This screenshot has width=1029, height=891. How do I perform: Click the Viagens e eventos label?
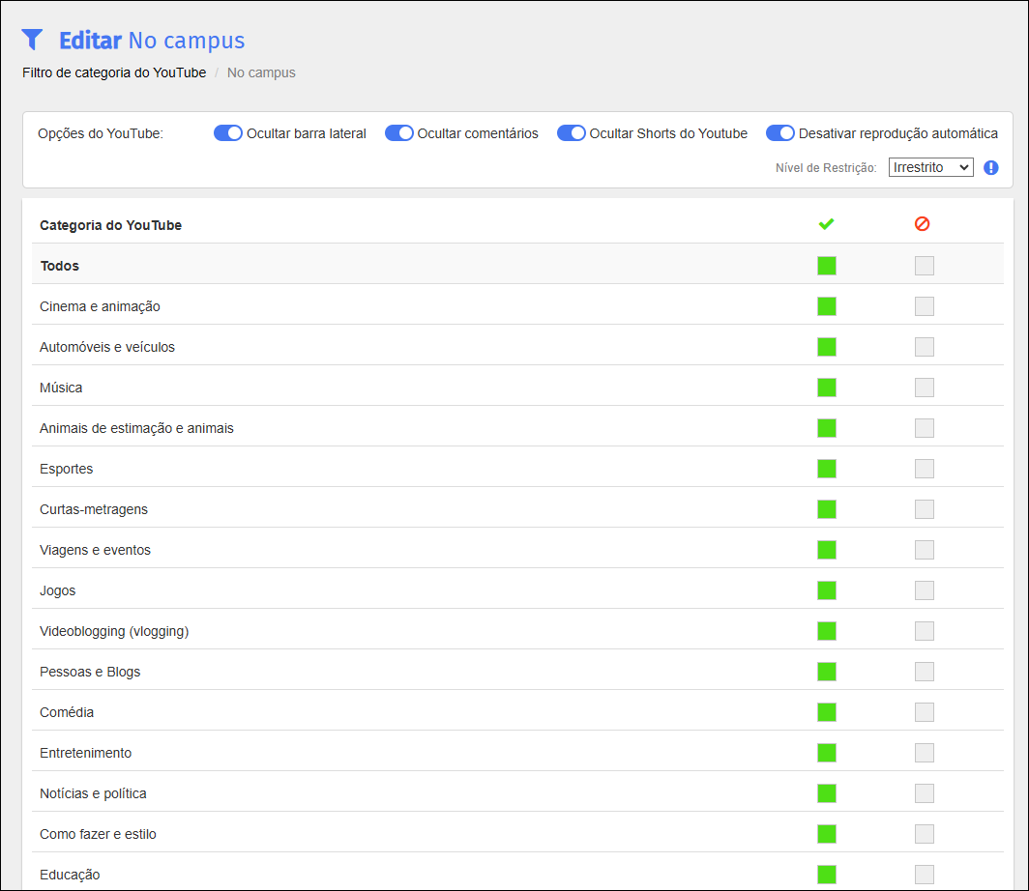95,551
